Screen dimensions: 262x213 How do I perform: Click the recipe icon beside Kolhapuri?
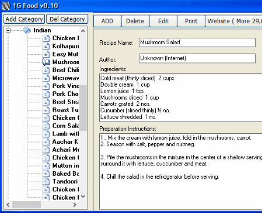[46, 46]
